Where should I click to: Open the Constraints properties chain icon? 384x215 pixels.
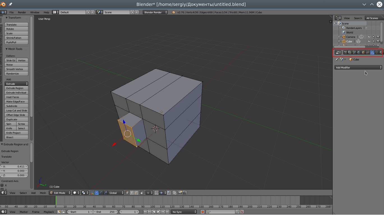pyautogui.click(x=368, y=53)
